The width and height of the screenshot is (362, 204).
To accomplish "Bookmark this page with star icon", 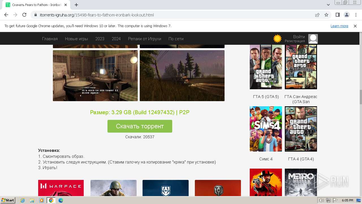I will coord(326,15).
